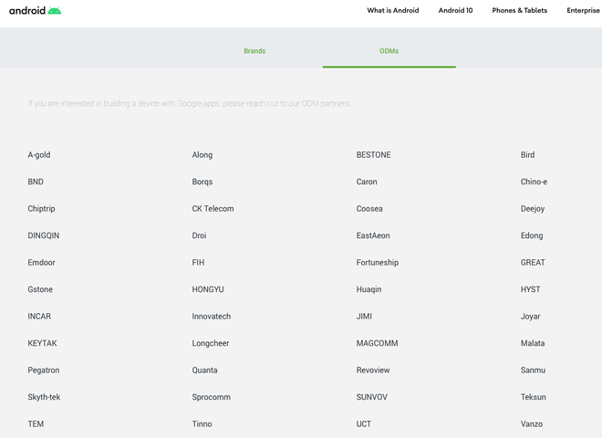The width and height of the screenshot is (602, 438).
Task: Click on GREAT
Action: tap(533, 263)
